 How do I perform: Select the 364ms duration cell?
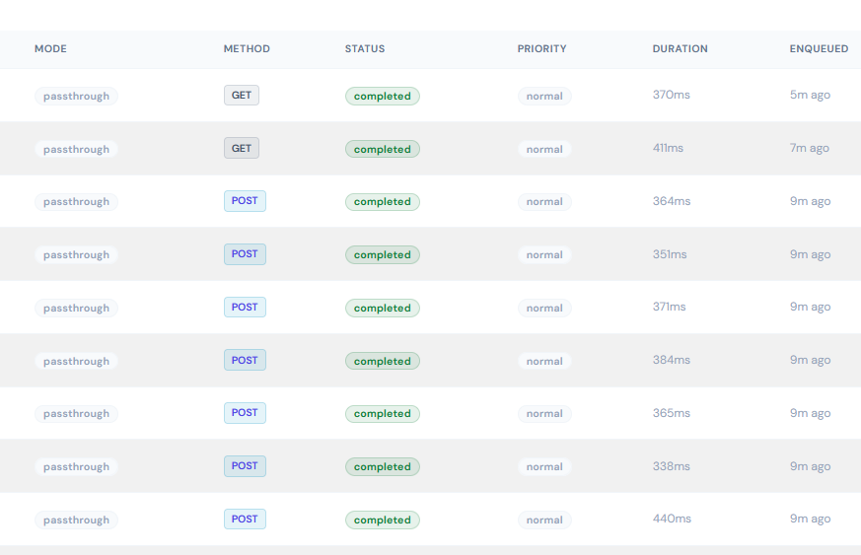point(671,201)
